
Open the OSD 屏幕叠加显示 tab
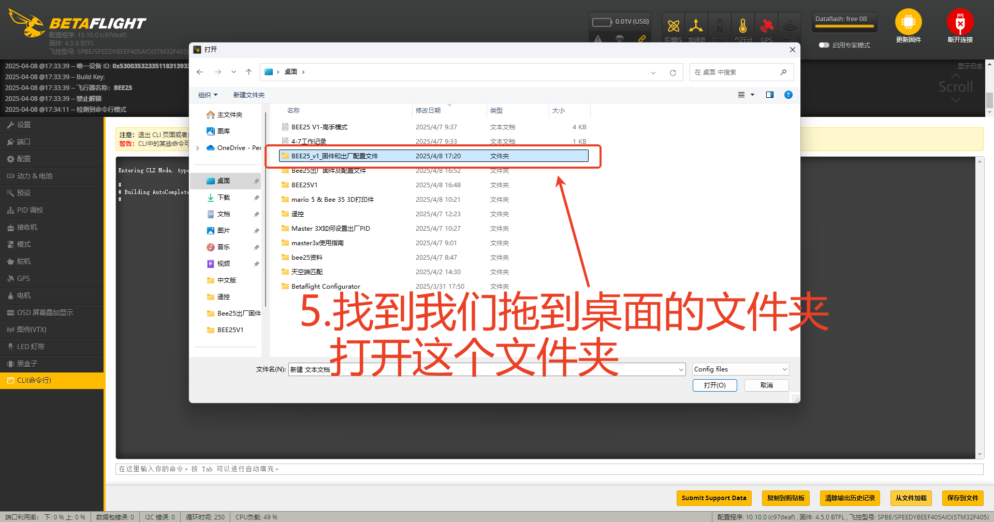pyautogui.click(x=52, y=312)
